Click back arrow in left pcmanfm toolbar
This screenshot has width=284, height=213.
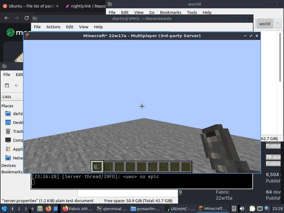pyautogui.click(x=16, y=85)
